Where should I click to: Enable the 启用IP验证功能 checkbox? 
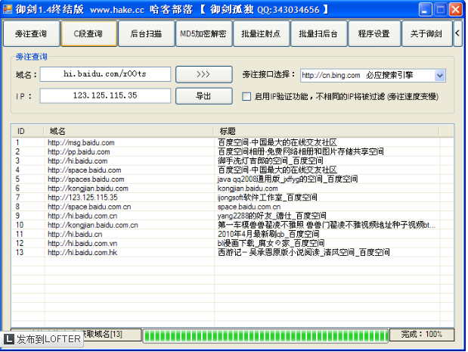pos(246,96)
